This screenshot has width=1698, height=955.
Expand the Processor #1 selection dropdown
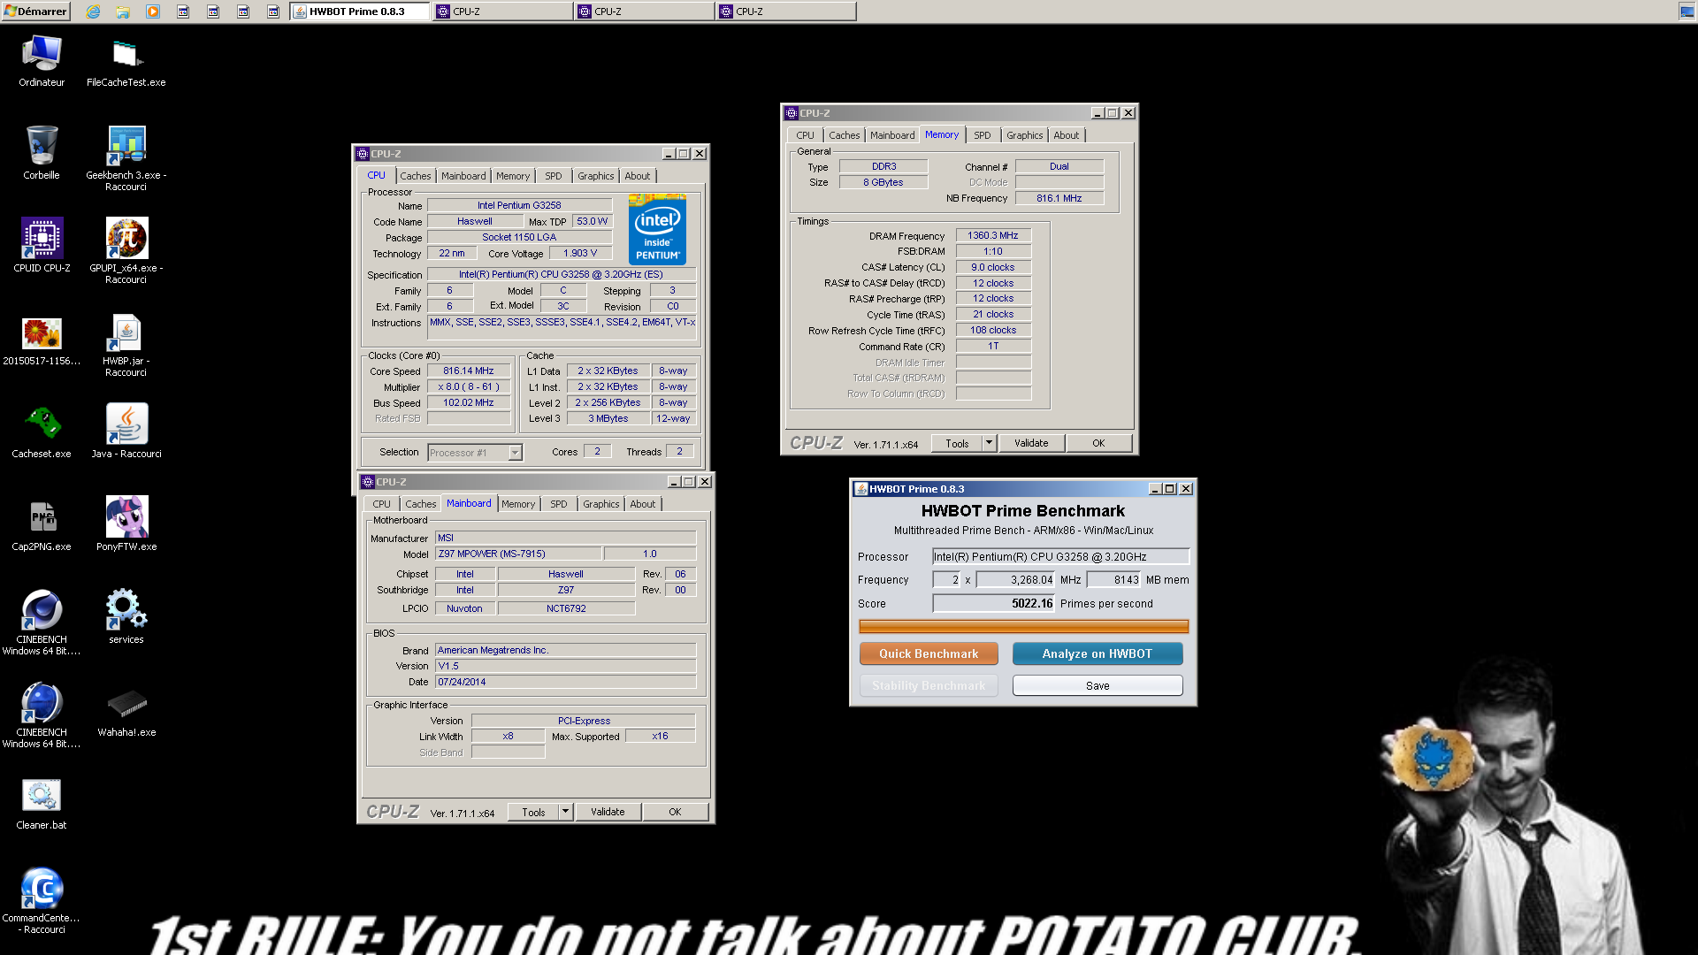pyautogui.click(x=515, y=453)
